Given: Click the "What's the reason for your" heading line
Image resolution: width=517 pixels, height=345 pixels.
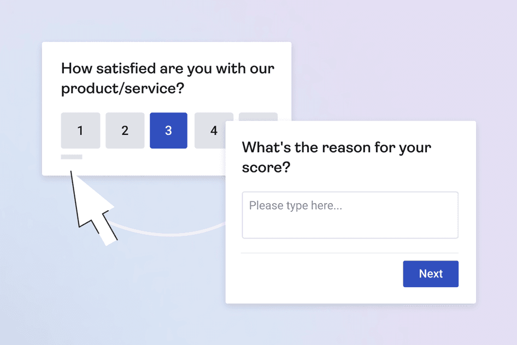Looking at the screenshot, I should pyautogui.click(x=336, y=147).
